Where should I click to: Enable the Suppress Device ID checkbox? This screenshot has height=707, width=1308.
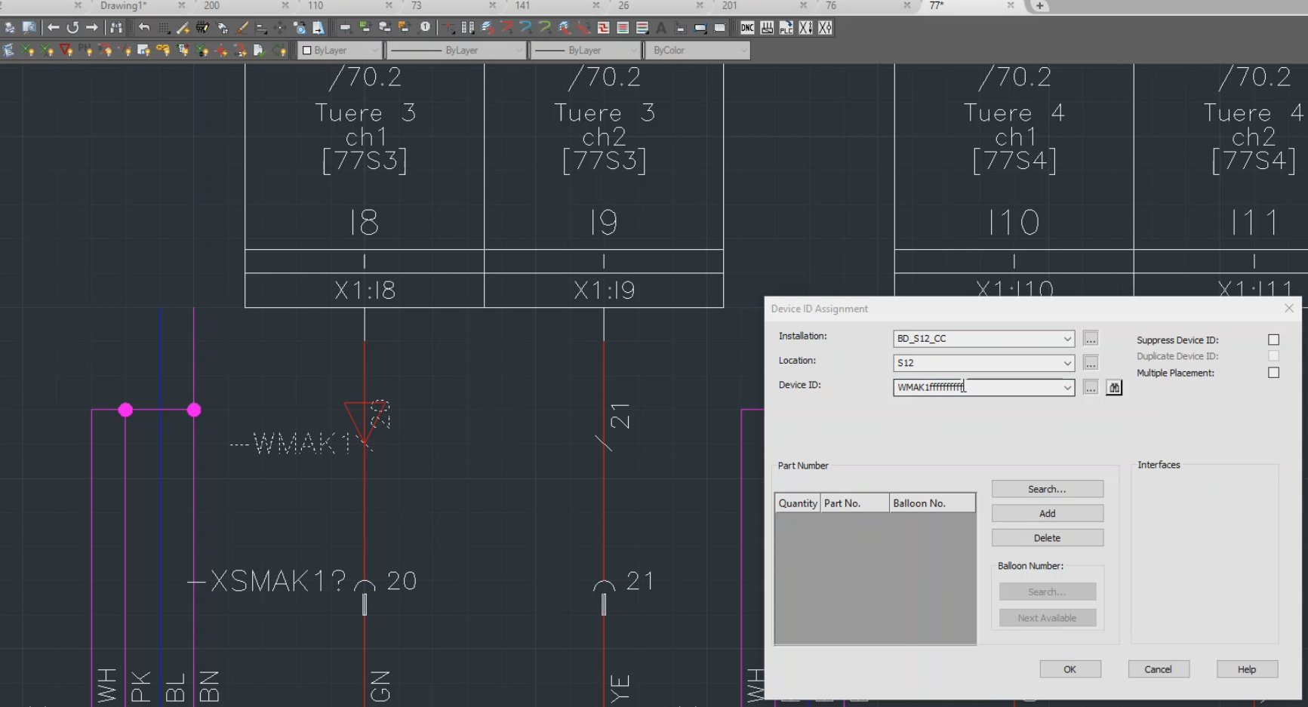tap(1273, 340)
